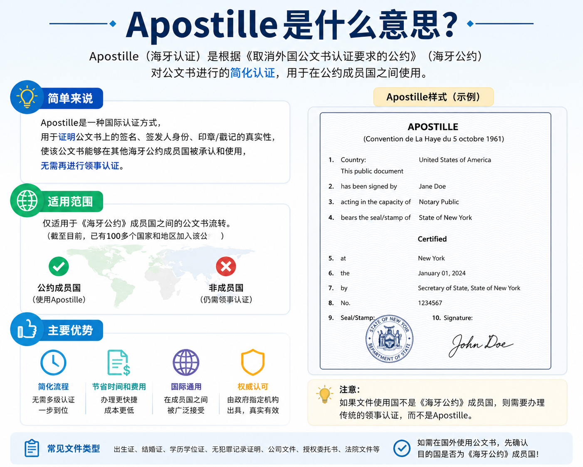583x467 pixels.
Task: Click the APOSTILLE heading on the sample
Action: coord(433,127)
